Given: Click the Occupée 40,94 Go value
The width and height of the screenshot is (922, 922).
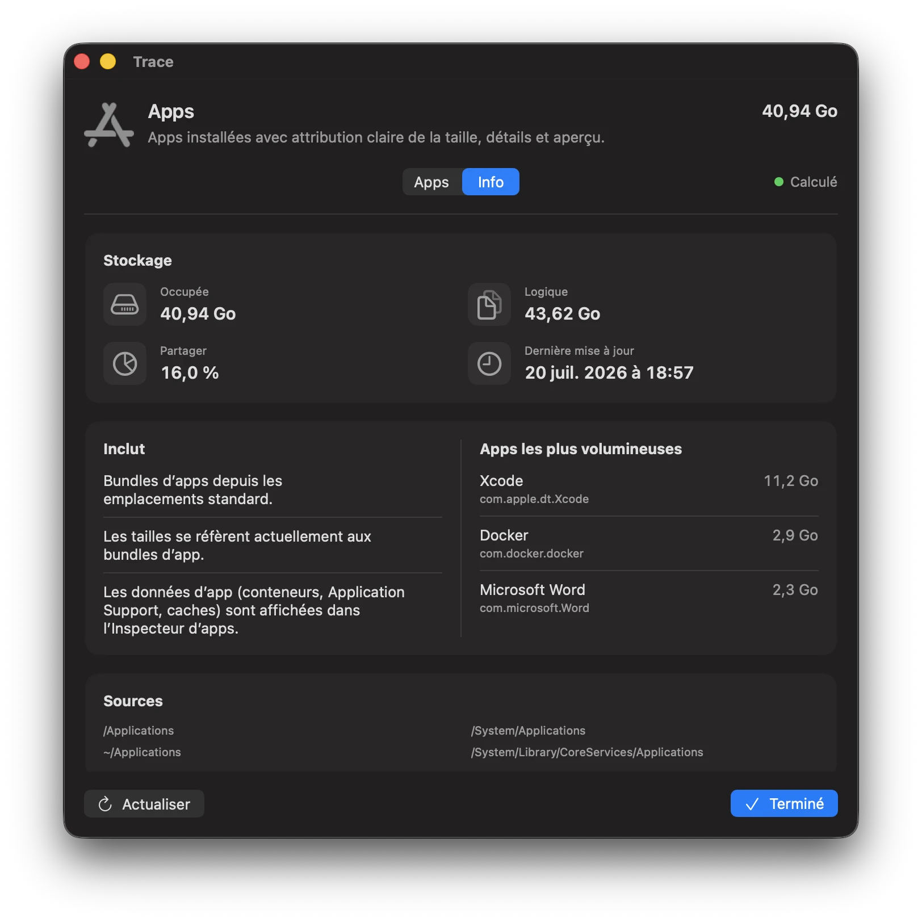Looking at the screenshot, I should (198, 313).
